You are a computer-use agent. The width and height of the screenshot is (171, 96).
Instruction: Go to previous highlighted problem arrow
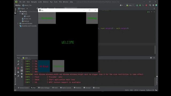coord(152,12)
